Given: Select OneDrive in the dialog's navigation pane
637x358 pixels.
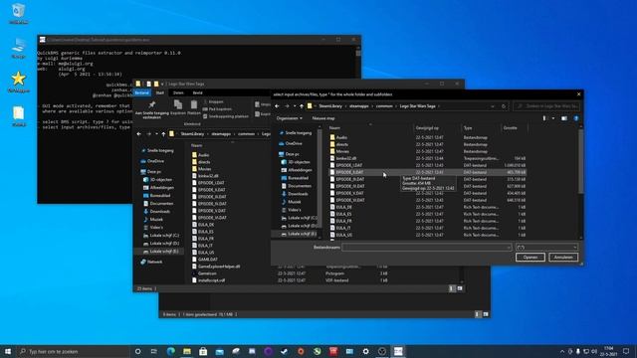Looking at the screenshot, I should click(291, 143).
